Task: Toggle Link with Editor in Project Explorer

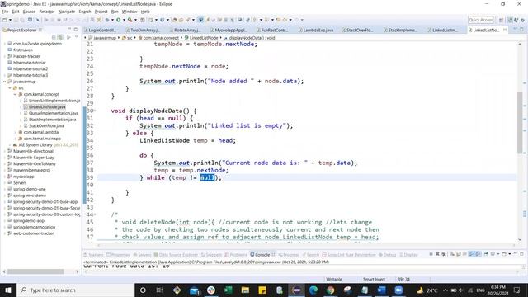Action: 60,37
